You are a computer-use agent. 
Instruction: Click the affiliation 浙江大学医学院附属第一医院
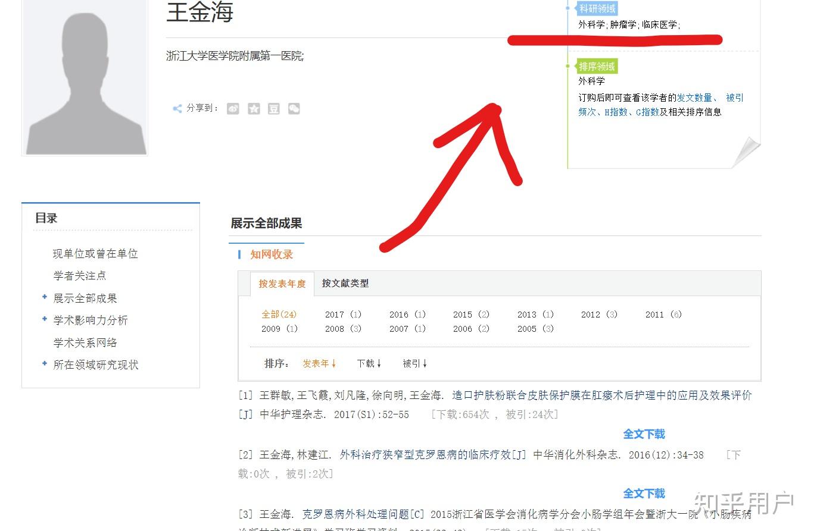235,56
